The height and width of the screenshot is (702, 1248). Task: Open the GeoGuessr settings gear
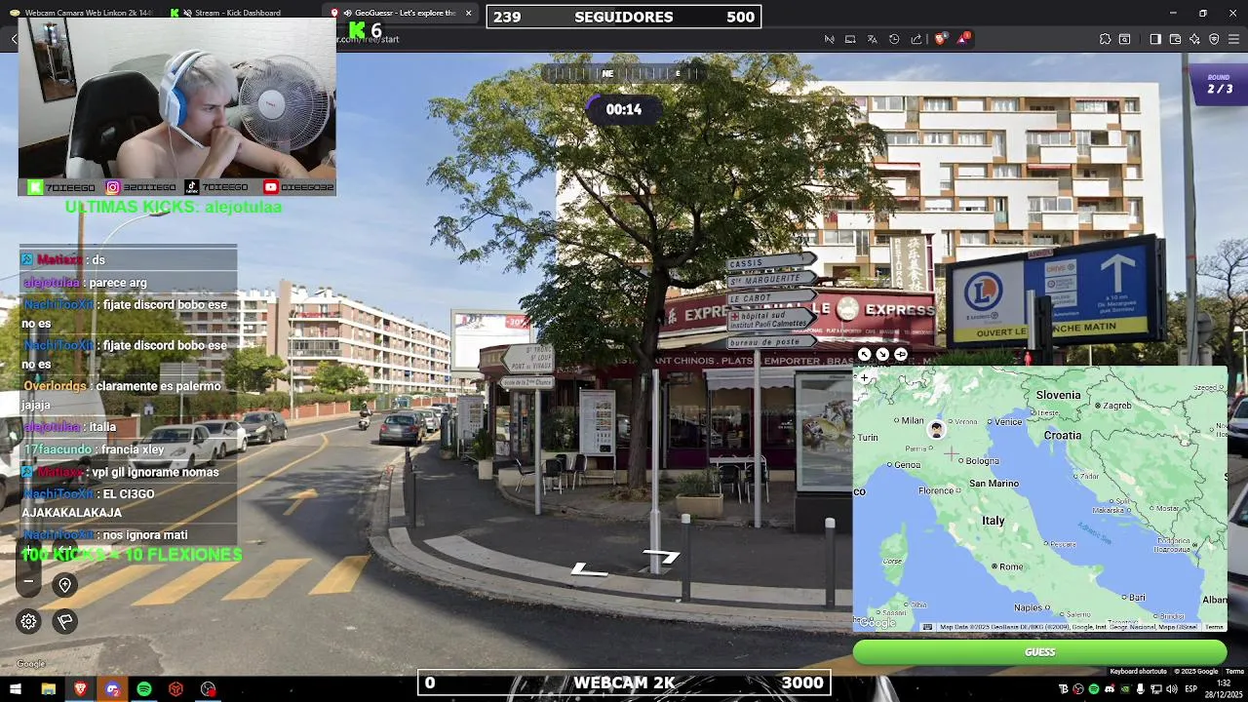coord(29,621)
